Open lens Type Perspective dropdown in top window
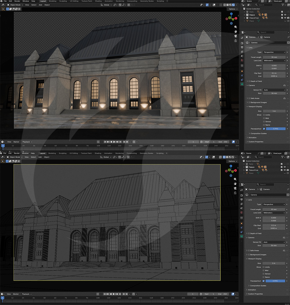 tap(274, 52)
